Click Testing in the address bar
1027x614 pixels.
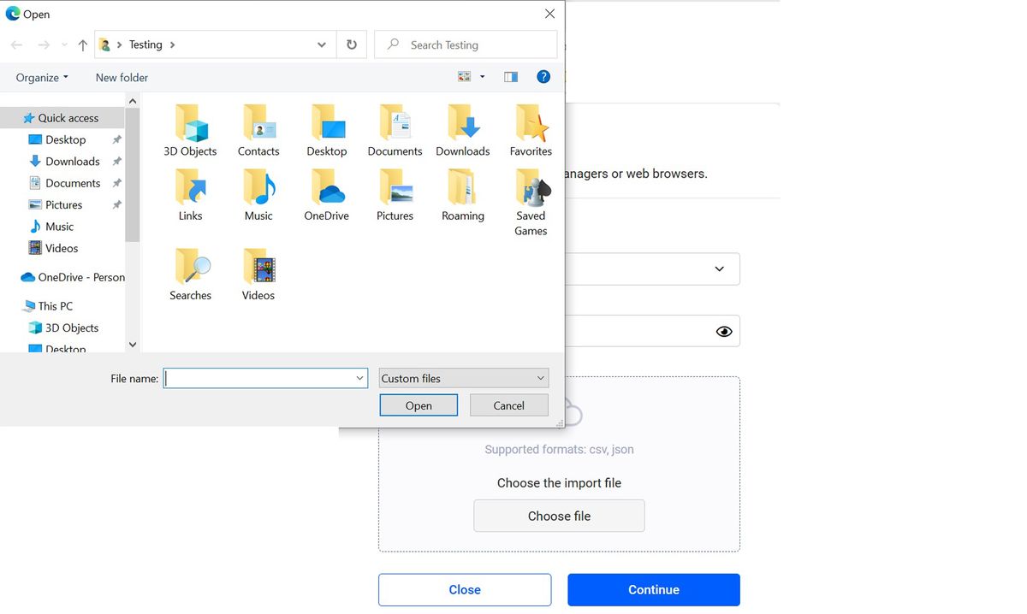tap(145, 44)
